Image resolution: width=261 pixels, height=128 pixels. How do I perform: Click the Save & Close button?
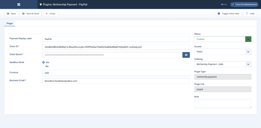[x=31, y=14]
